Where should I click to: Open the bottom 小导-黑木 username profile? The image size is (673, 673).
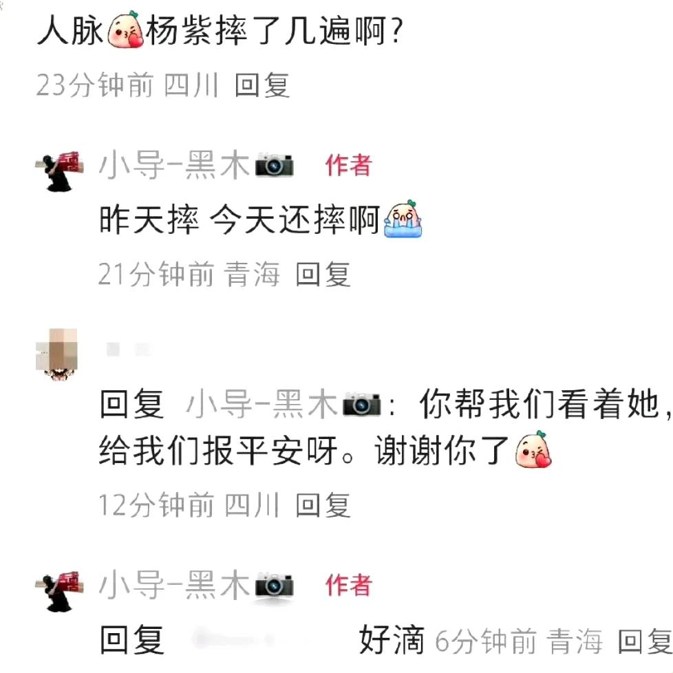[x=174, y=585]
